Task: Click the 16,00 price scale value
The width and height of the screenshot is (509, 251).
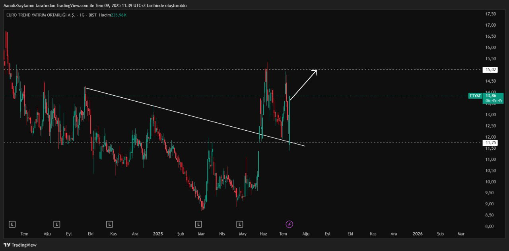Action: pos(491,47)
